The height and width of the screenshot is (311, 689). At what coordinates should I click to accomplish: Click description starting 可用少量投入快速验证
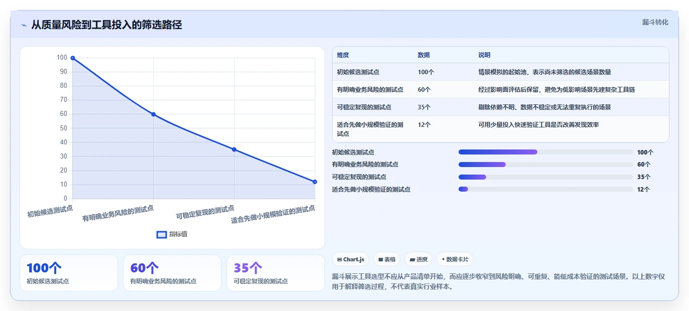pyautogui.click(x=539, y=125)
